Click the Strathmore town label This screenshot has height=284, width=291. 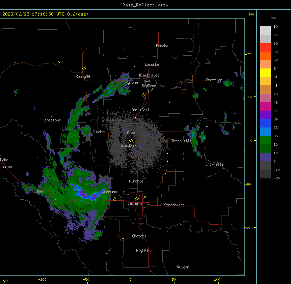174,205
